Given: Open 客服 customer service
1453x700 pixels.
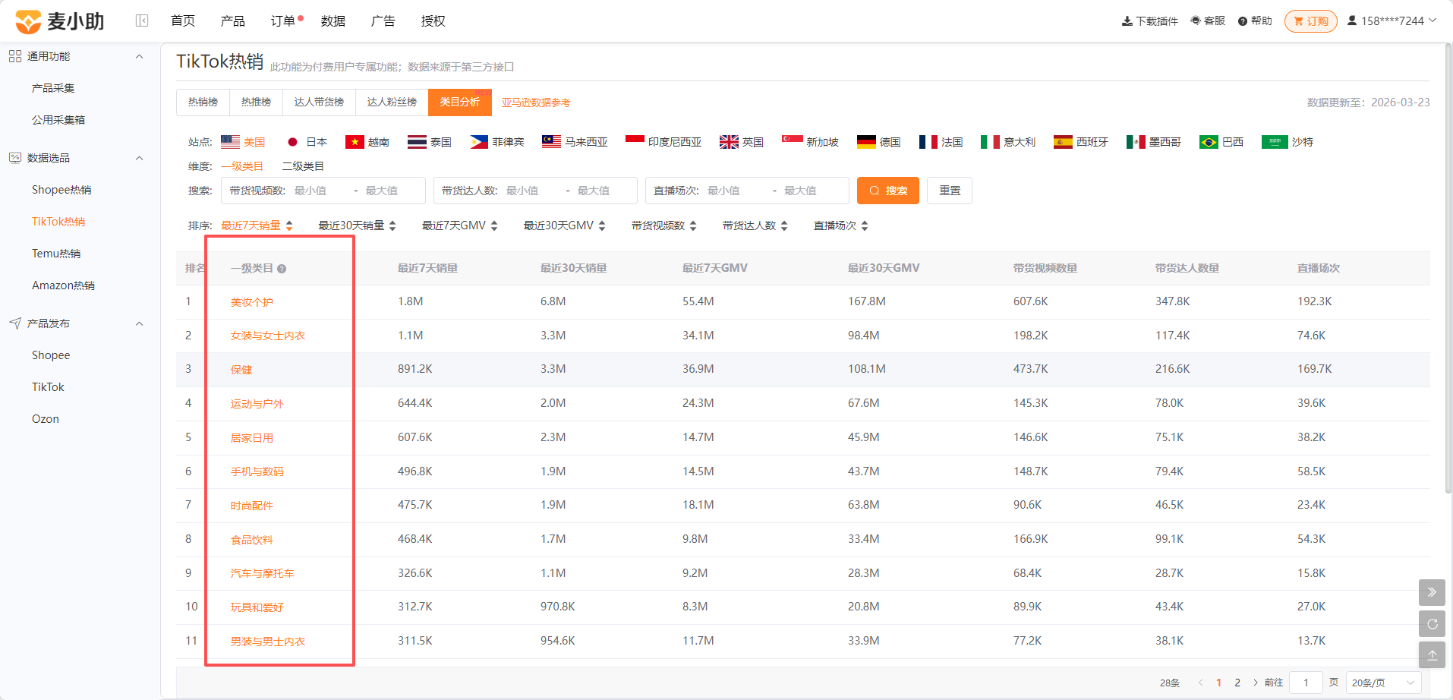Looking at the screenshot, I should 1208,20.
